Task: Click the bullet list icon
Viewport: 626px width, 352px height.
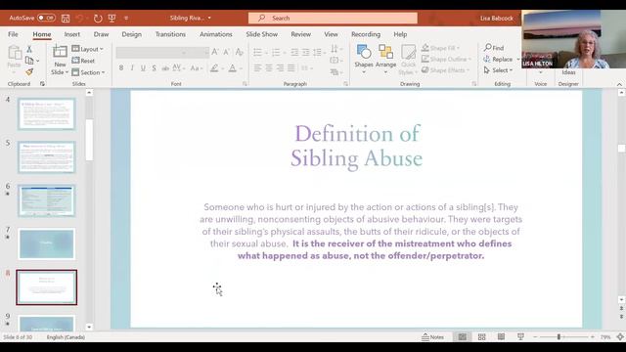Action: pyautogui.click(x=257, y=52)
